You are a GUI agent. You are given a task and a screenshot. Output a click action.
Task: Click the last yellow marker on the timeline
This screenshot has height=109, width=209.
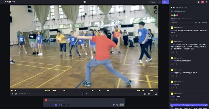tap(152, 90)
